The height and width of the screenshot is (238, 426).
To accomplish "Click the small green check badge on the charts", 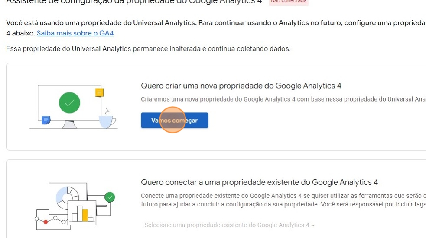I will (x=110, y=197).
